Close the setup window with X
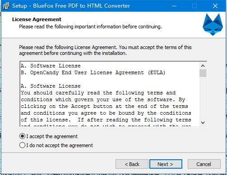Screen dimensions: 227x175 coord(215,6)
